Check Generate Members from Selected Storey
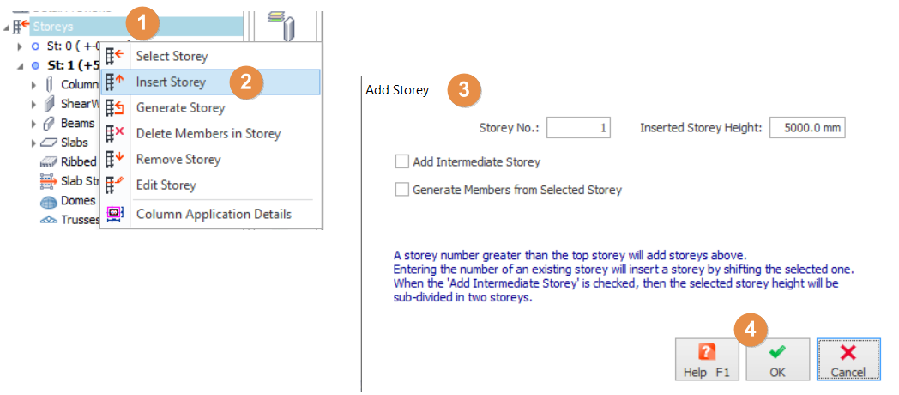 401,190
